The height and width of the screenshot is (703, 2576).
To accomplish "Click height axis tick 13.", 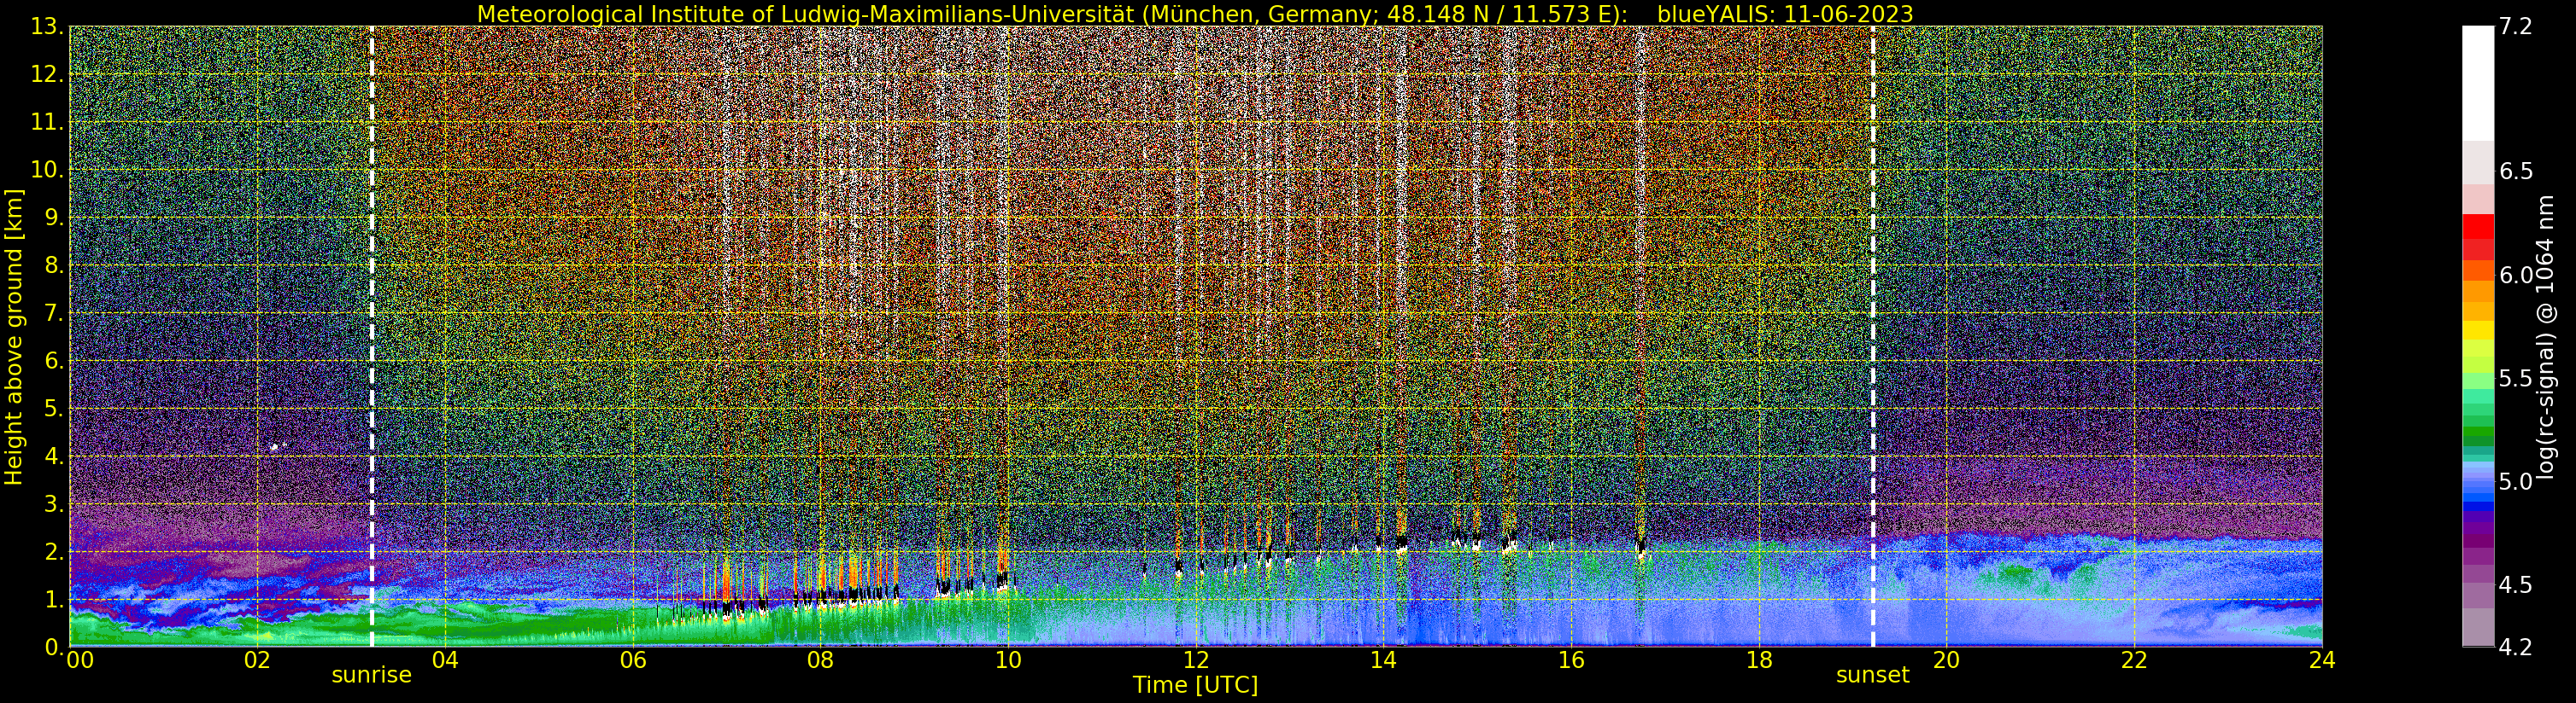I will coord(46,27).
